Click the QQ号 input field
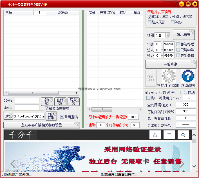The height and width of the screenshot is (178, 199). tap(27, 101)
